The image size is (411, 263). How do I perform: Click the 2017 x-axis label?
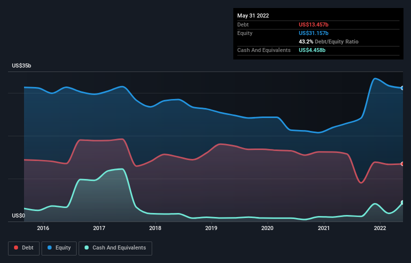point(99,228)
